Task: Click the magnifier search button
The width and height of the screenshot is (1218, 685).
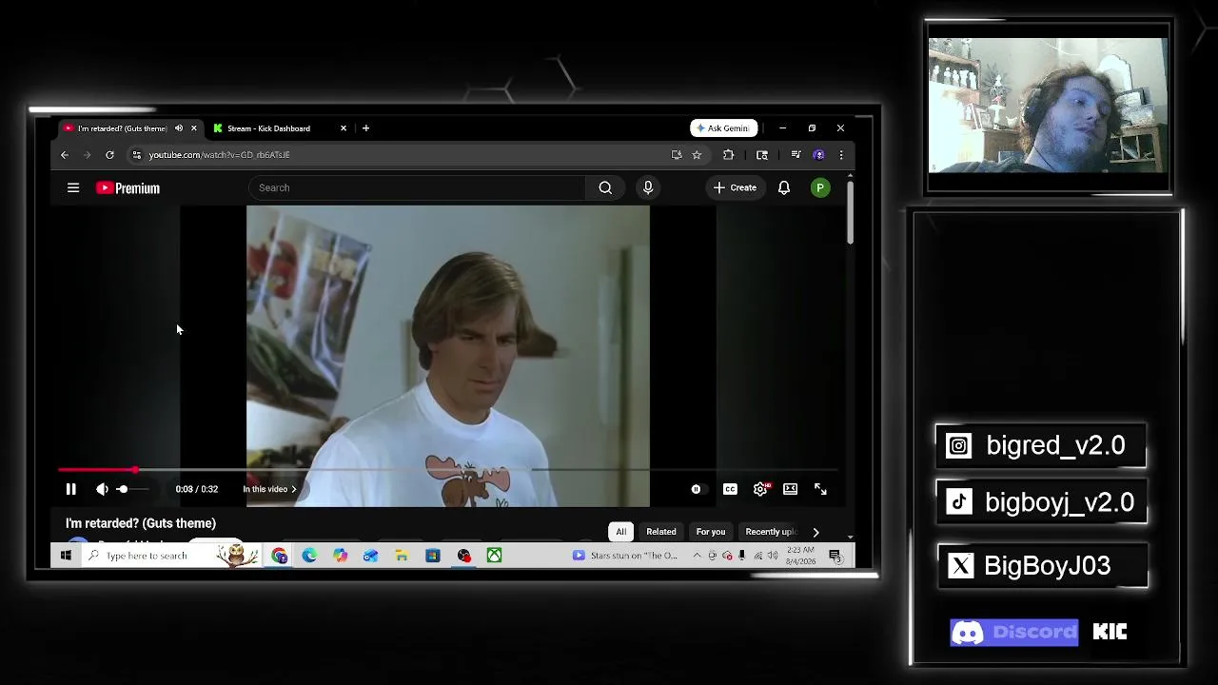Action: point(605,187)
